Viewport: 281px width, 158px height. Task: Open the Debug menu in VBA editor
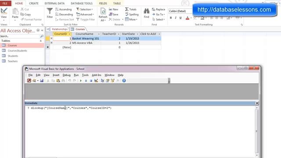coord(66,75)
